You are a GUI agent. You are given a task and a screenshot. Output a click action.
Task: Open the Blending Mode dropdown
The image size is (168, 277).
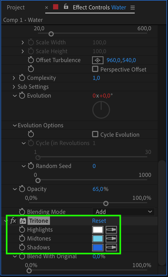[x=123, y=212]
